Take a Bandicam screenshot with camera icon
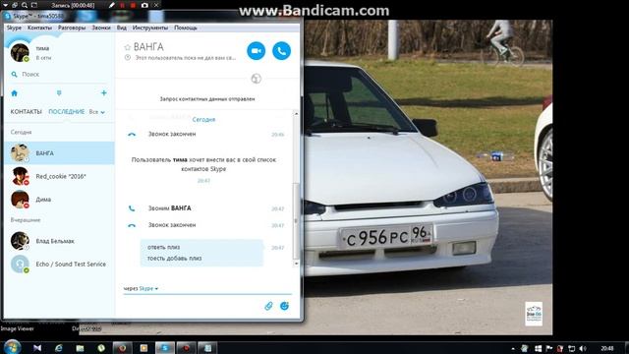The image size is (629, 354). 144,5
